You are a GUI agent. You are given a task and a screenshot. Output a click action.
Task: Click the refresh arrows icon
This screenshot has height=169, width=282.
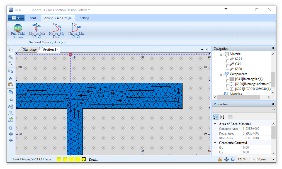point(10,128)
